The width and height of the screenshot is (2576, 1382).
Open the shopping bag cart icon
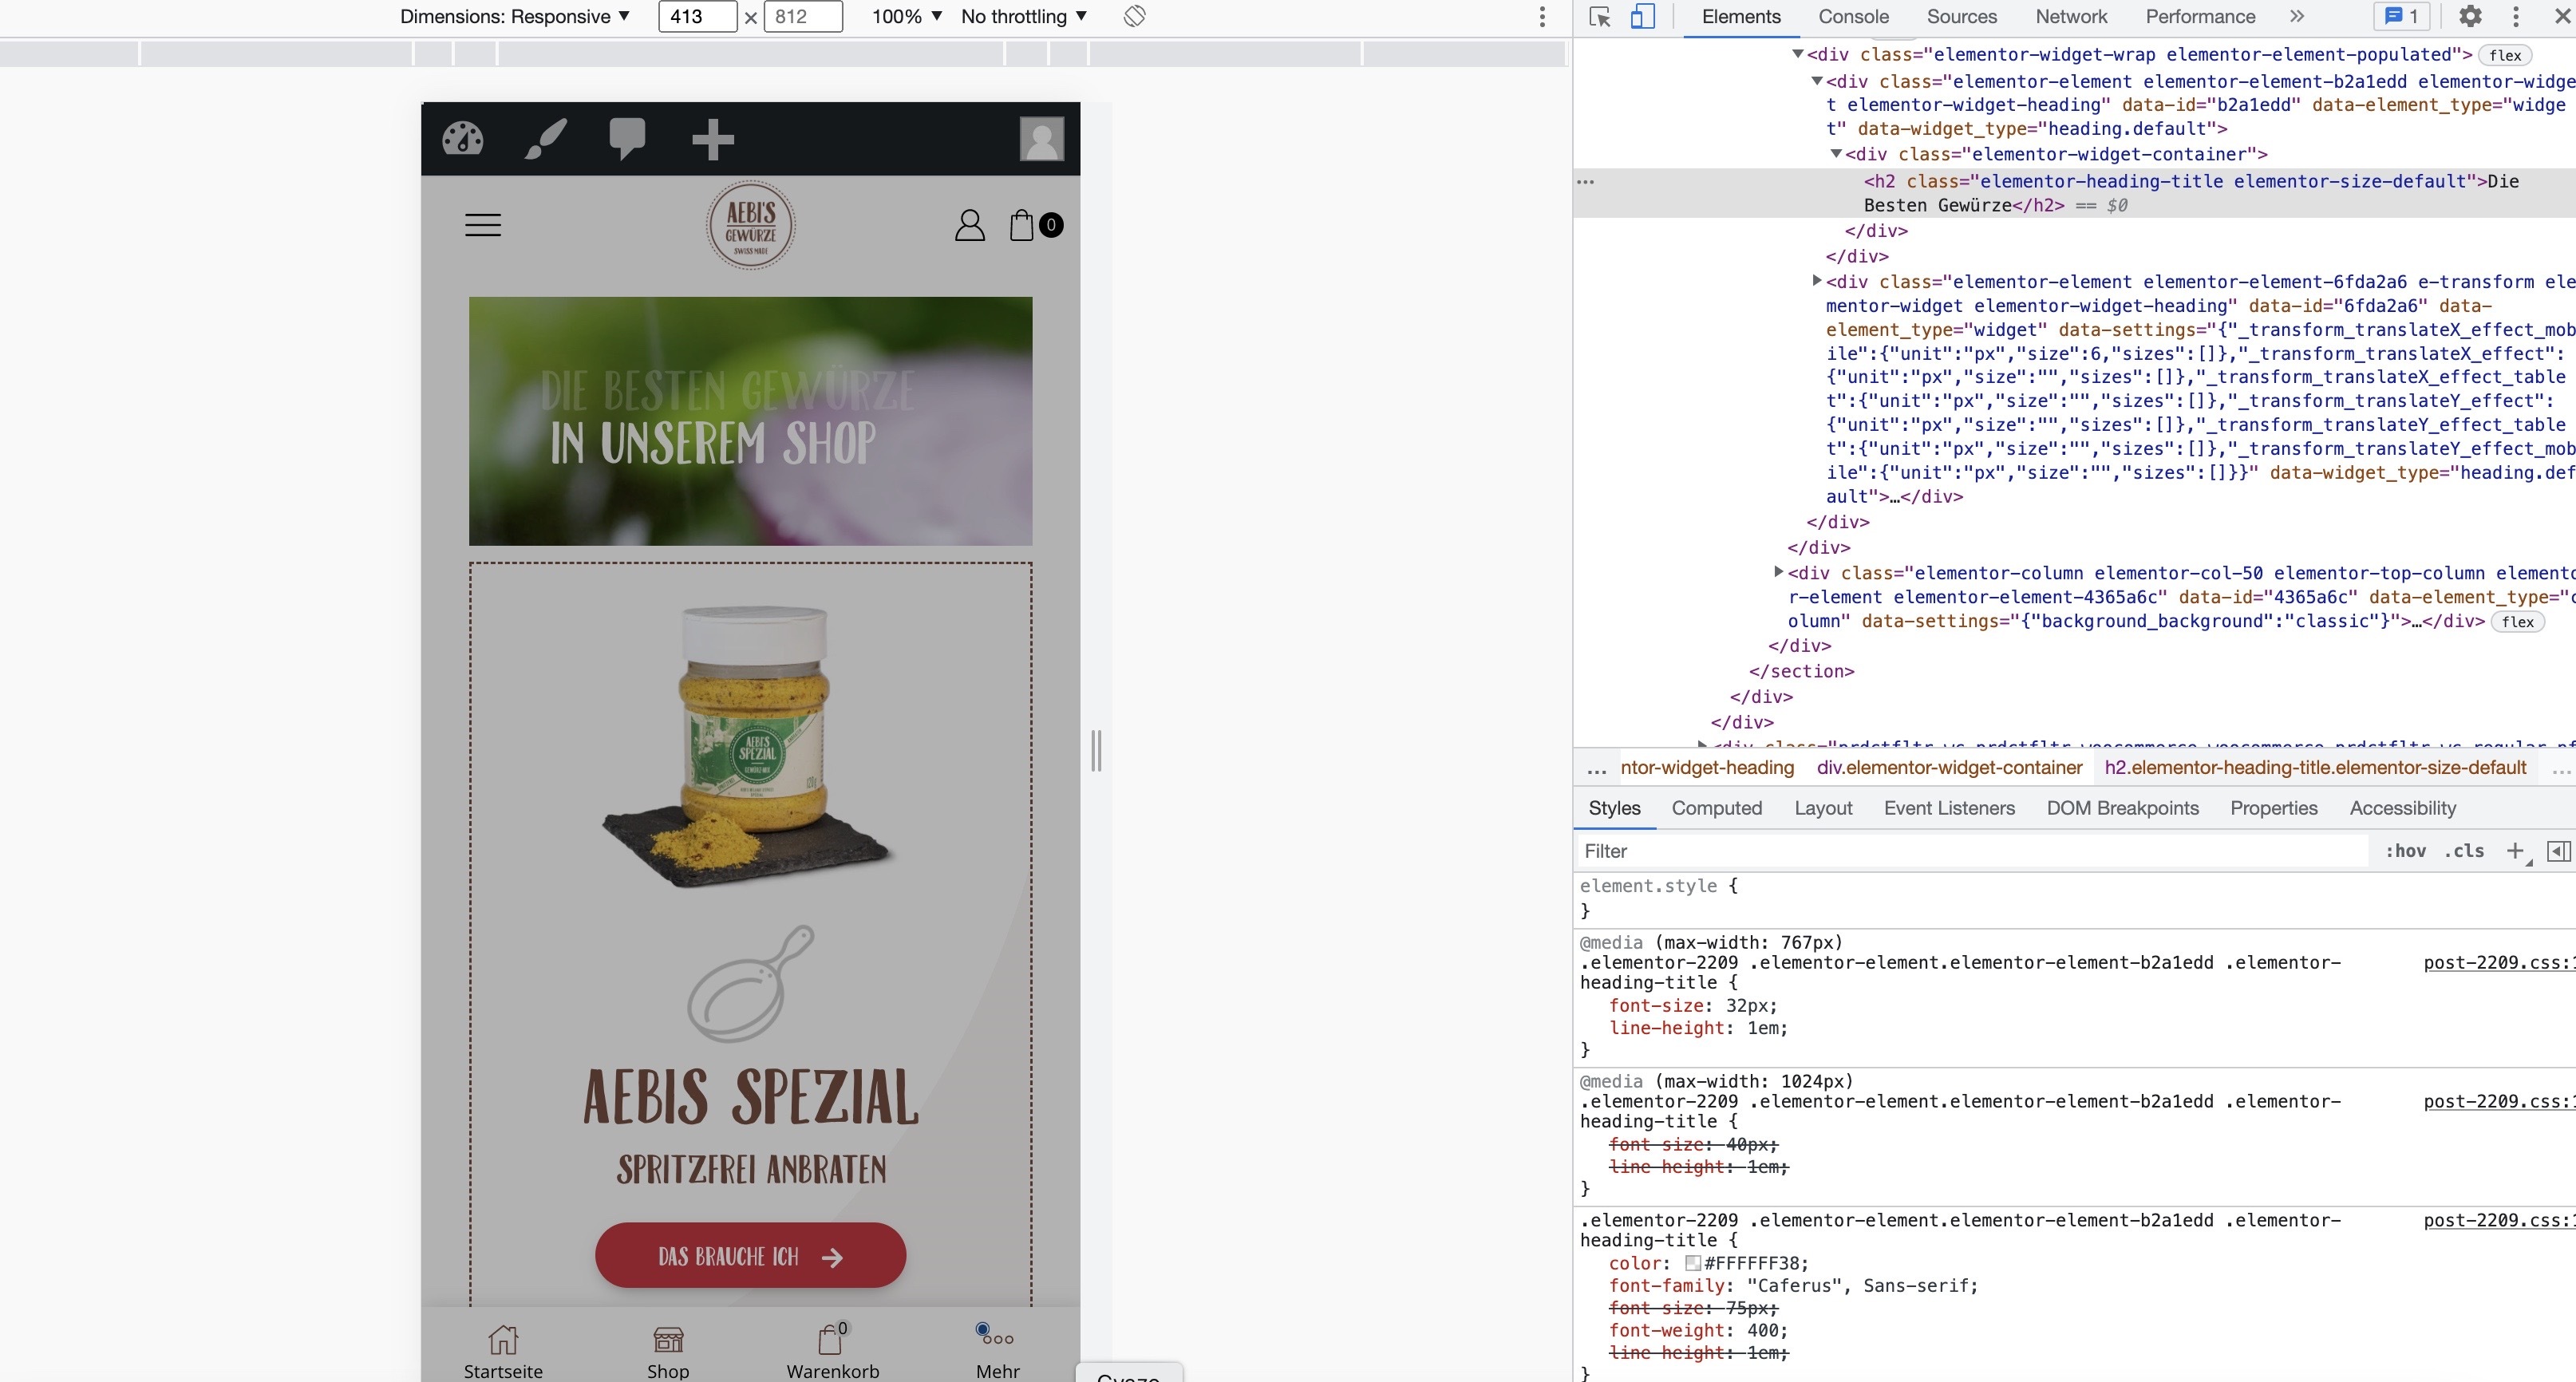[x=1022, y=225]
